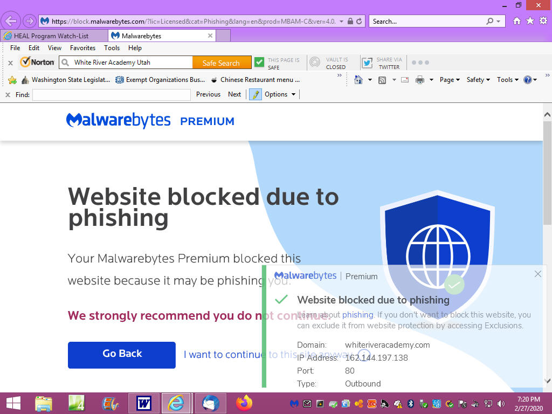Viewport: 552px width, 414px height.
Task: Open the Norton Vault is Closed icon
Action: 315,63
